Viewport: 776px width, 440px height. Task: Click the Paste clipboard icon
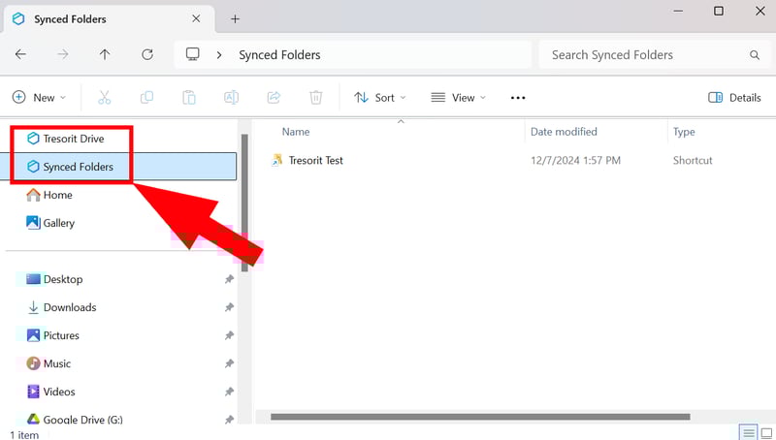pyautogui.click(x=189, y=97)
